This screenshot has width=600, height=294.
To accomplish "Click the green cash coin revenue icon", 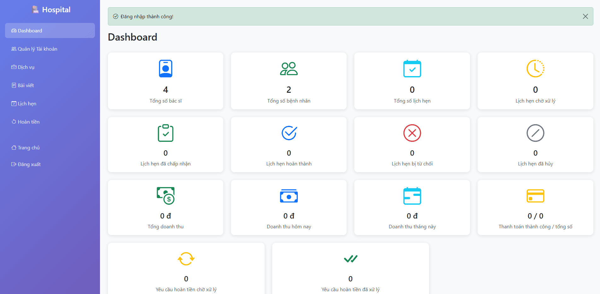I will [x=166, y=196].
